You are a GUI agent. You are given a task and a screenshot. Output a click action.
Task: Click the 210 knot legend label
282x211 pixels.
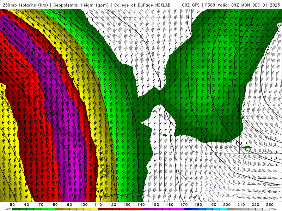point(241,205)
